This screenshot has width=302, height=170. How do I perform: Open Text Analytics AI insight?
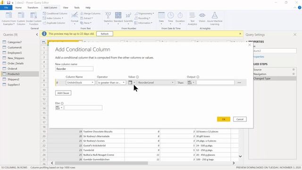click(192, 18)
